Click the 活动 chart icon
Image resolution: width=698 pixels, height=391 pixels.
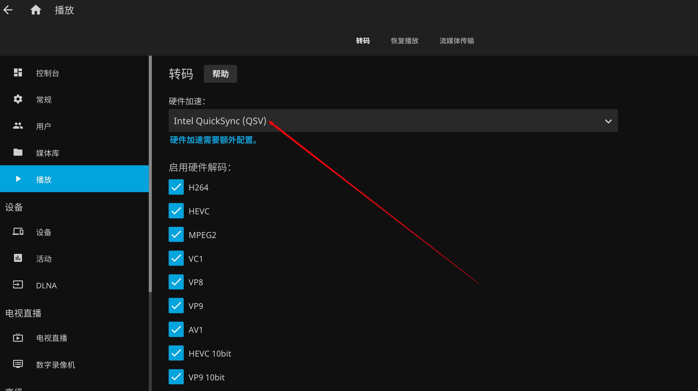[18, 258]
